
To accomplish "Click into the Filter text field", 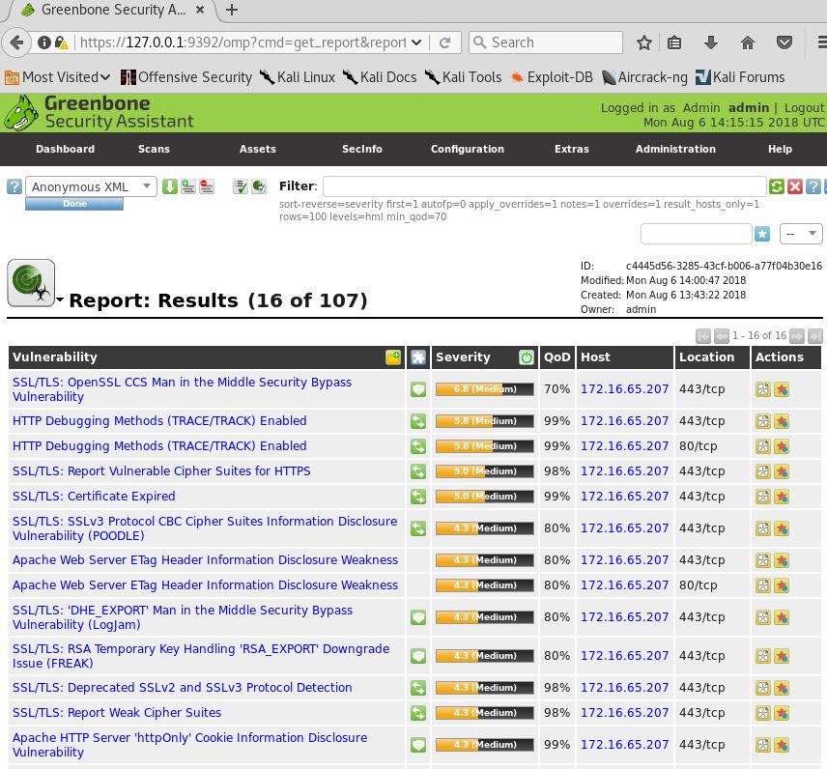I will click(543, 186).
